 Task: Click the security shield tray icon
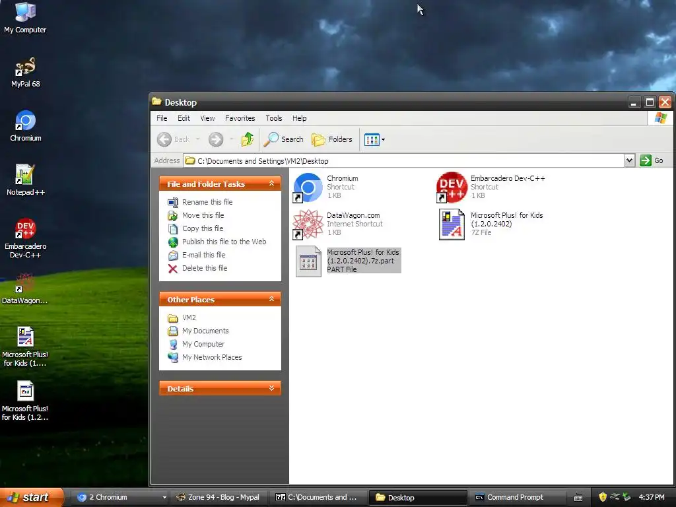click(x=603, y=497)
